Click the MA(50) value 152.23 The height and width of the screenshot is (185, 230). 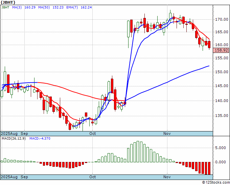pos(58,7)
